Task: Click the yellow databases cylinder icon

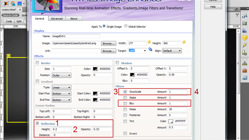Action: 244,38
